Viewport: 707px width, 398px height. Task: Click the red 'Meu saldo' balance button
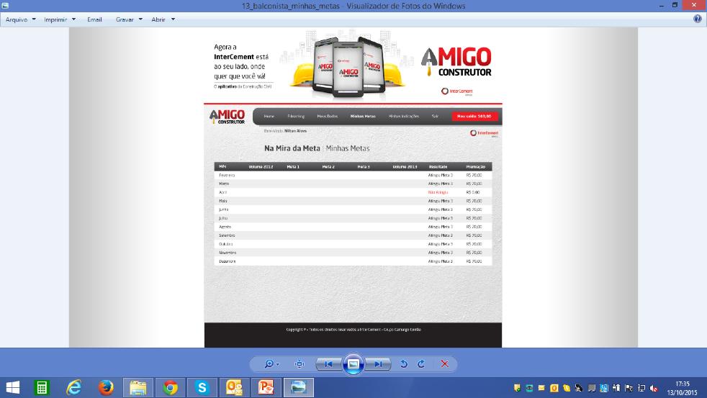tap(474, 117)
